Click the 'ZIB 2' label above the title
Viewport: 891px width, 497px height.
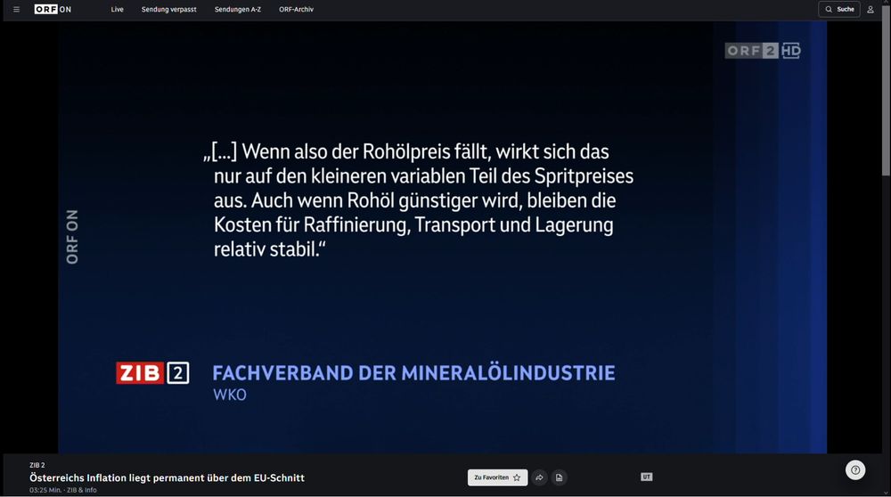point(37,465)
